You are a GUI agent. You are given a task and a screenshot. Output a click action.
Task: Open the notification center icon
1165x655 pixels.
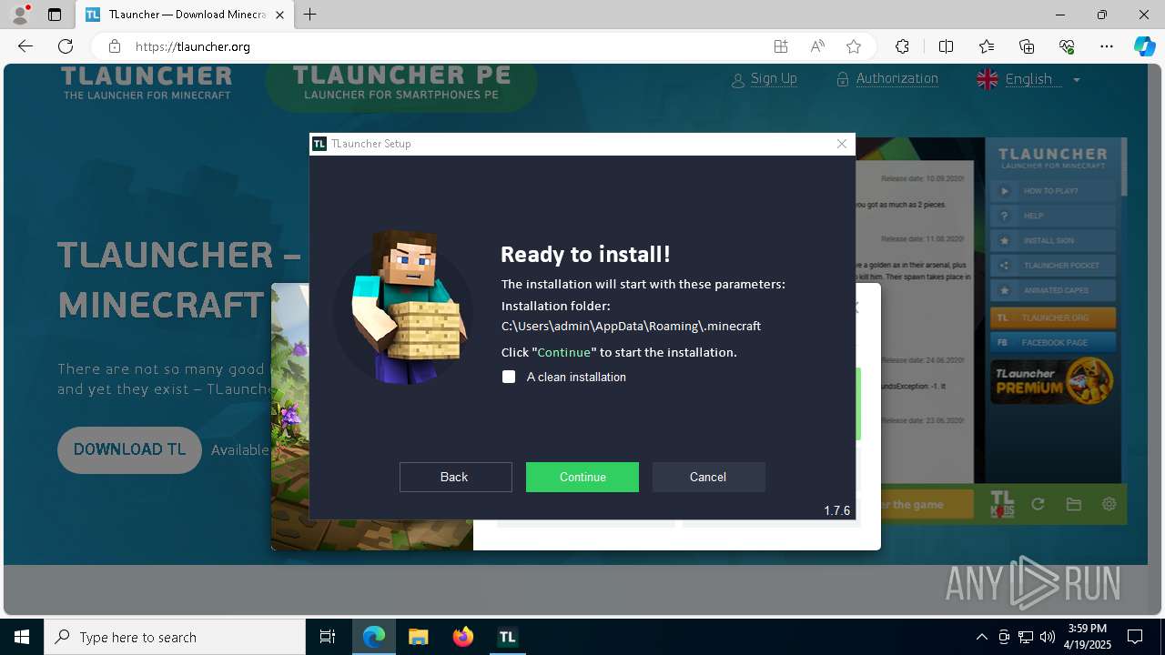[1135, 637]
